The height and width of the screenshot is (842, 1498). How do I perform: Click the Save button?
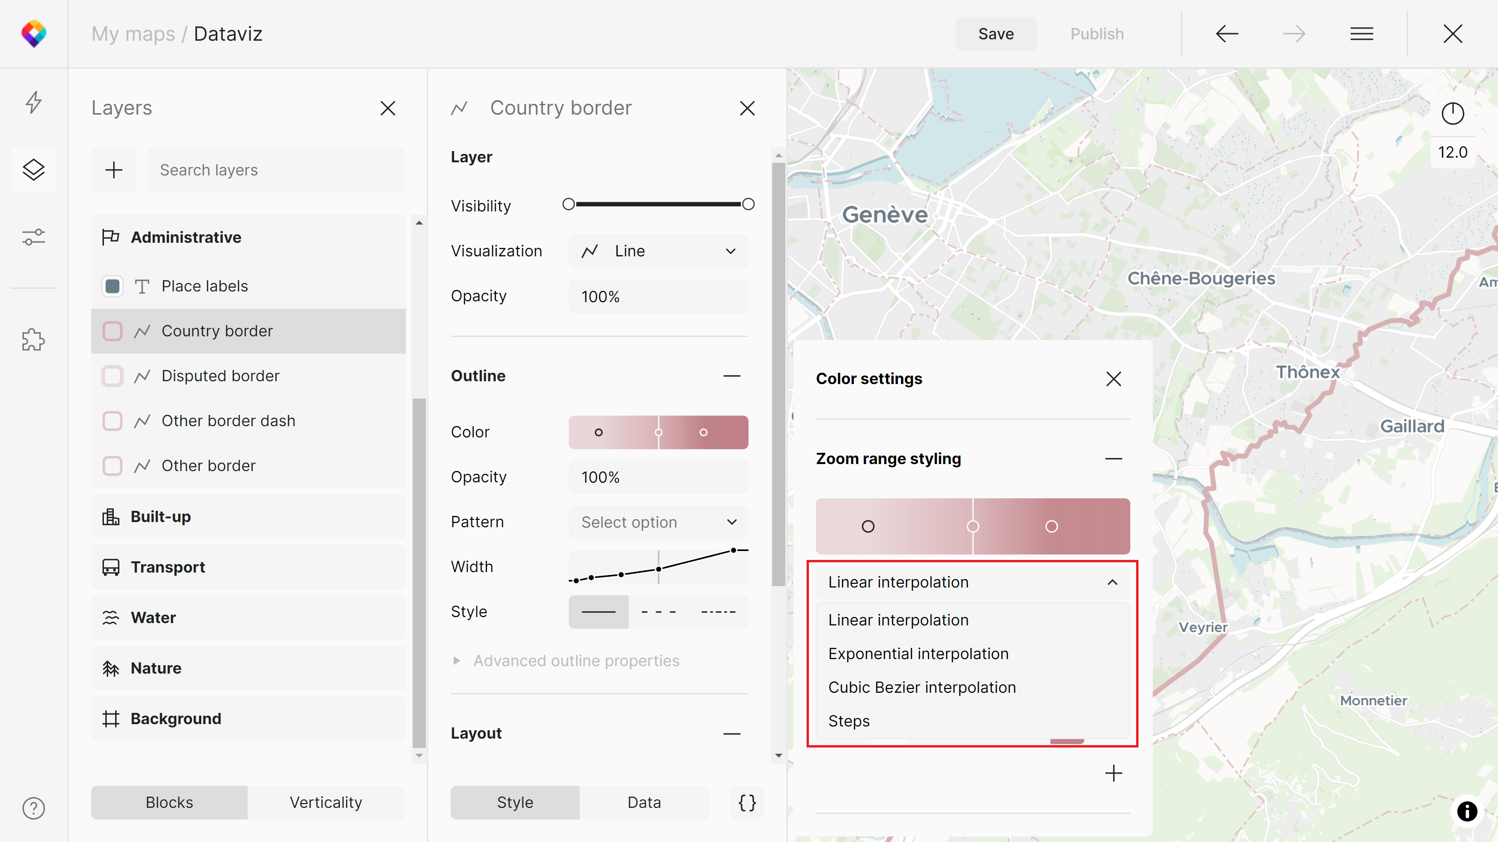996,34
